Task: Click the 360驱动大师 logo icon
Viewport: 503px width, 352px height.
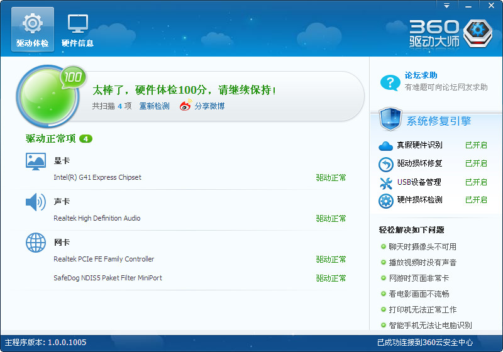Action: click(478, 33)
